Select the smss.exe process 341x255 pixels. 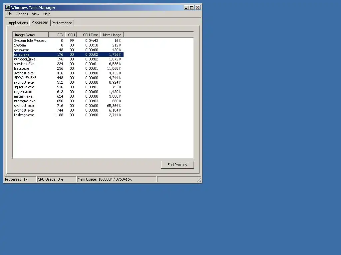[x=68, y=50]
